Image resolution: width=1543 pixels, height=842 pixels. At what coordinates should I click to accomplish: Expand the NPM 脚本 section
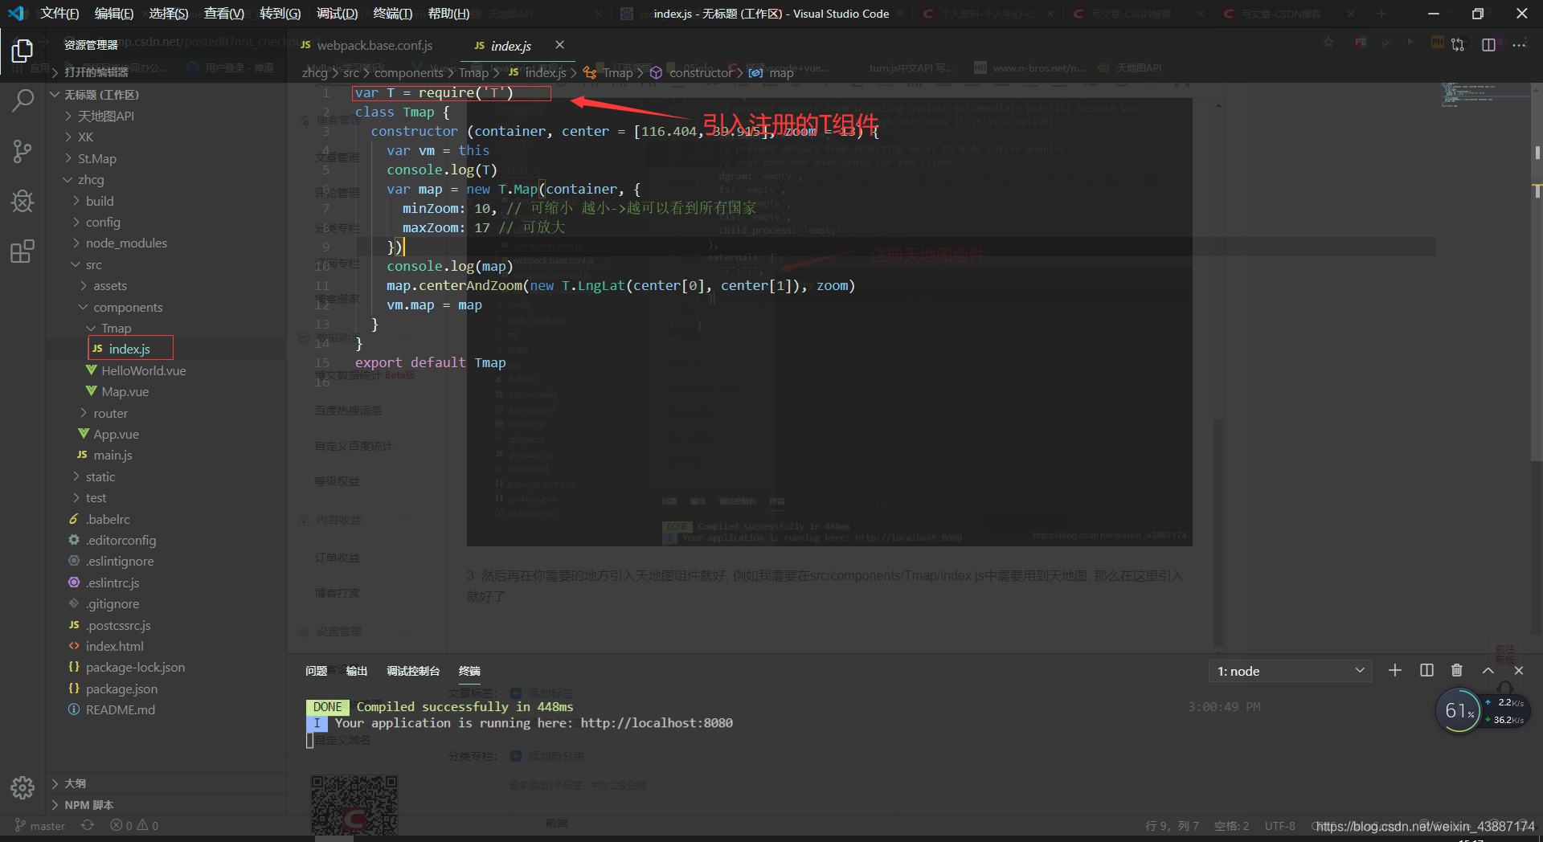click(88, 804)
